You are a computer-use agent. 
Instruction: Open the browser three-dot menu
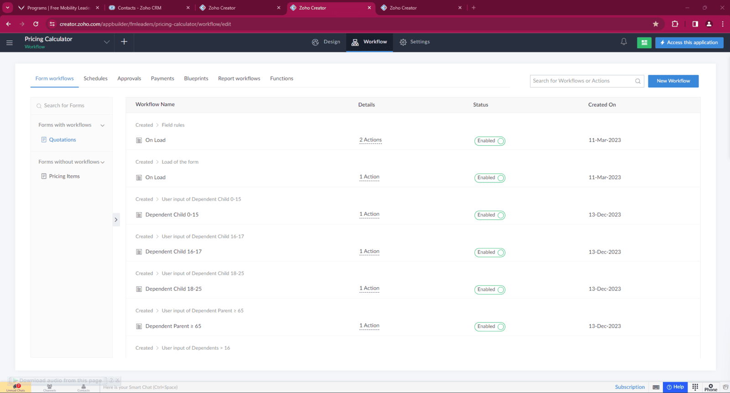(x=723, y=24)
